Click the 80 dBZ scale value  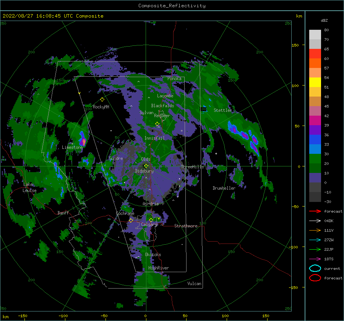pos(326,30)
